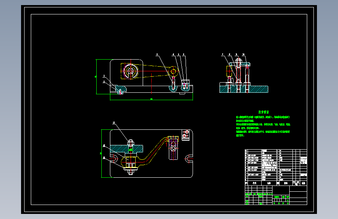Image resolution: width=338 pixels, height=219 pixels.
Task: Click the green technical requirements paragraph
Action: (263, 126)
